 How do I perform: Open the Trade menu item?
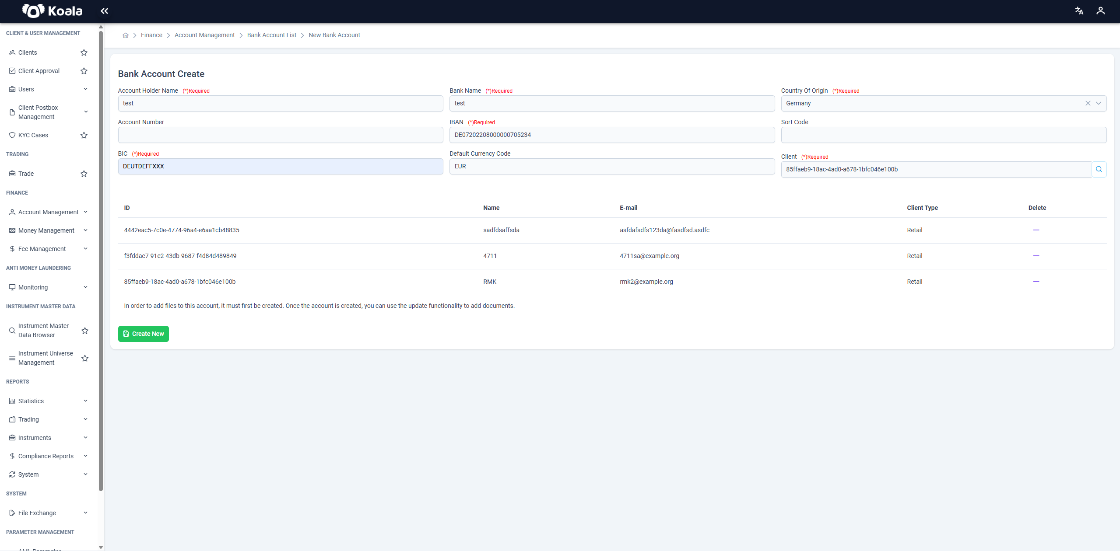coord(26,174)
